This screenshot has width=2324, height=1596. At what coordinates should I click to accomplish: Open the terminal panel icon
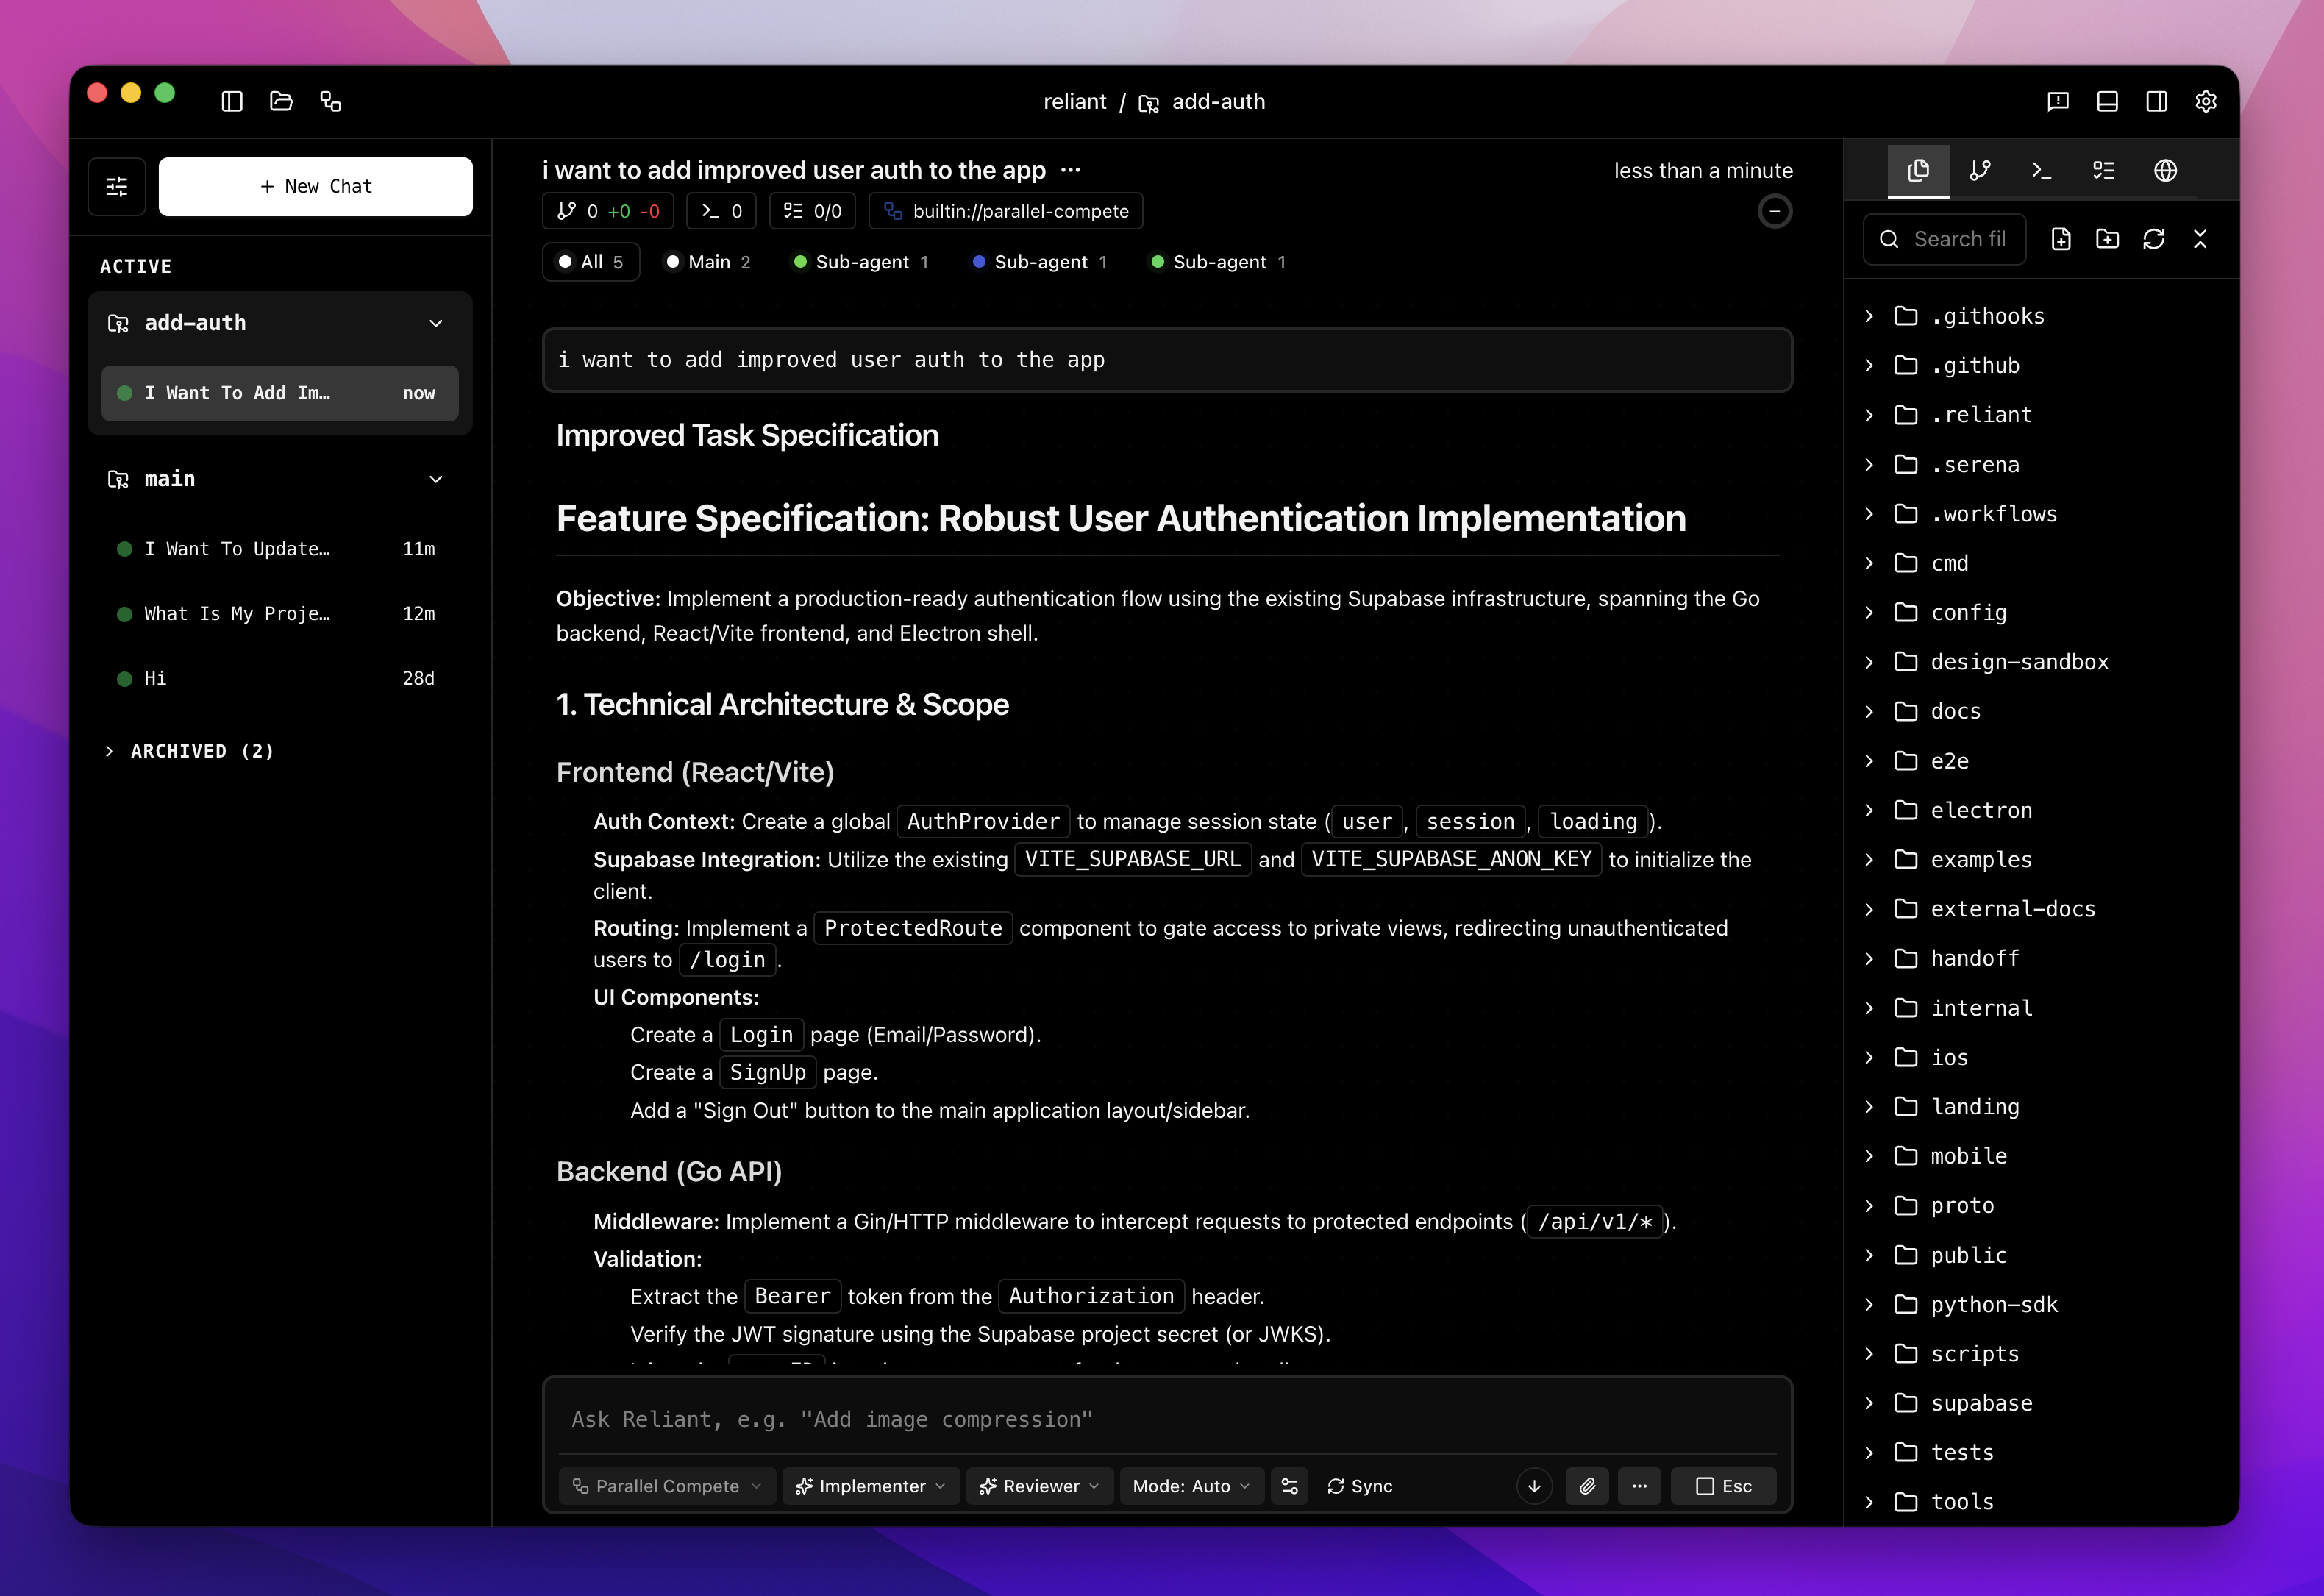click(2041, 170)
